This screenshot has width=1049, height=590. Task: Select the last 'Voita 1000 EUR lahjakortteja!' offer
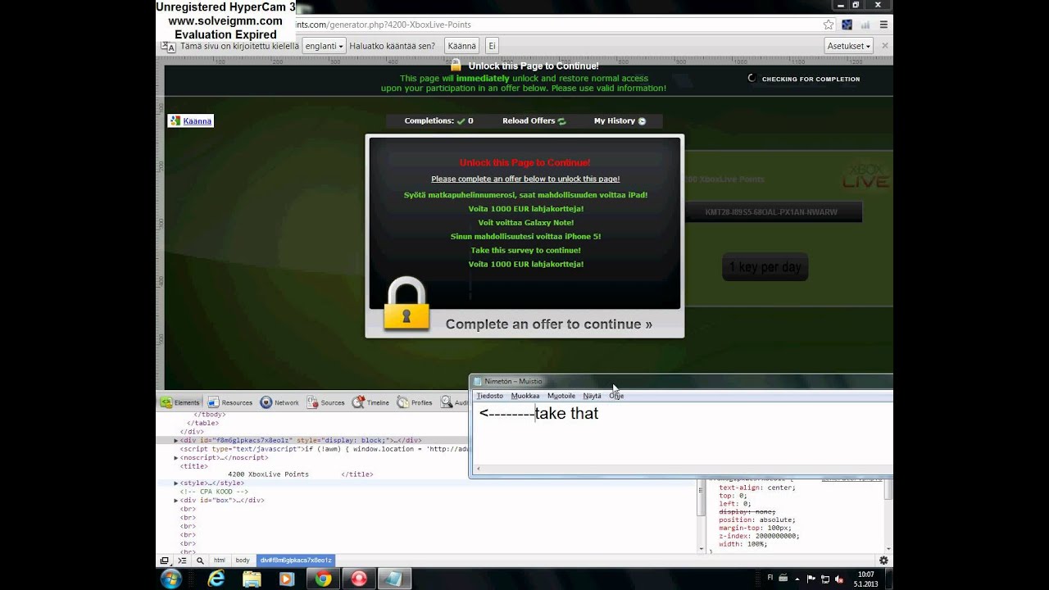pos(525,264)
